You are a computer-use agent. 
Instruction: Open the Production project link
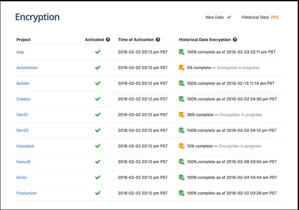pyautogui.click(x=27, y=193)
